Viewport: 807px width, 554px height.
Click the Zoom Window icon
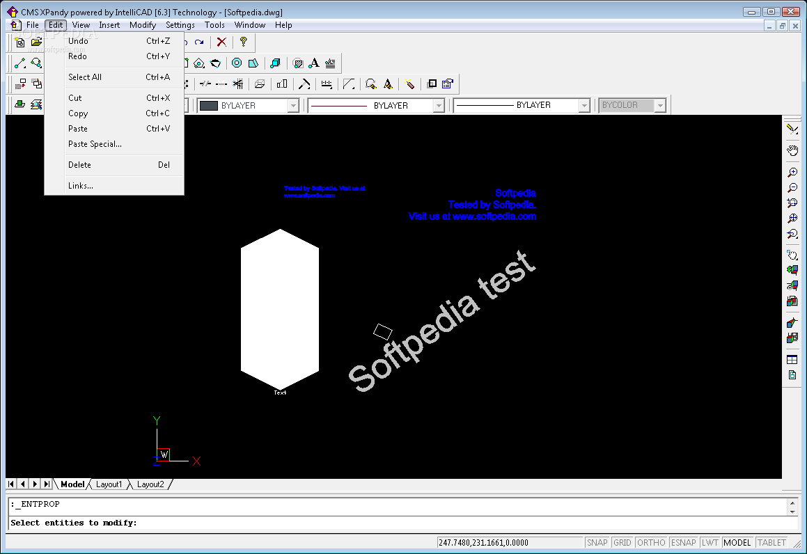(x=792, y=203)
